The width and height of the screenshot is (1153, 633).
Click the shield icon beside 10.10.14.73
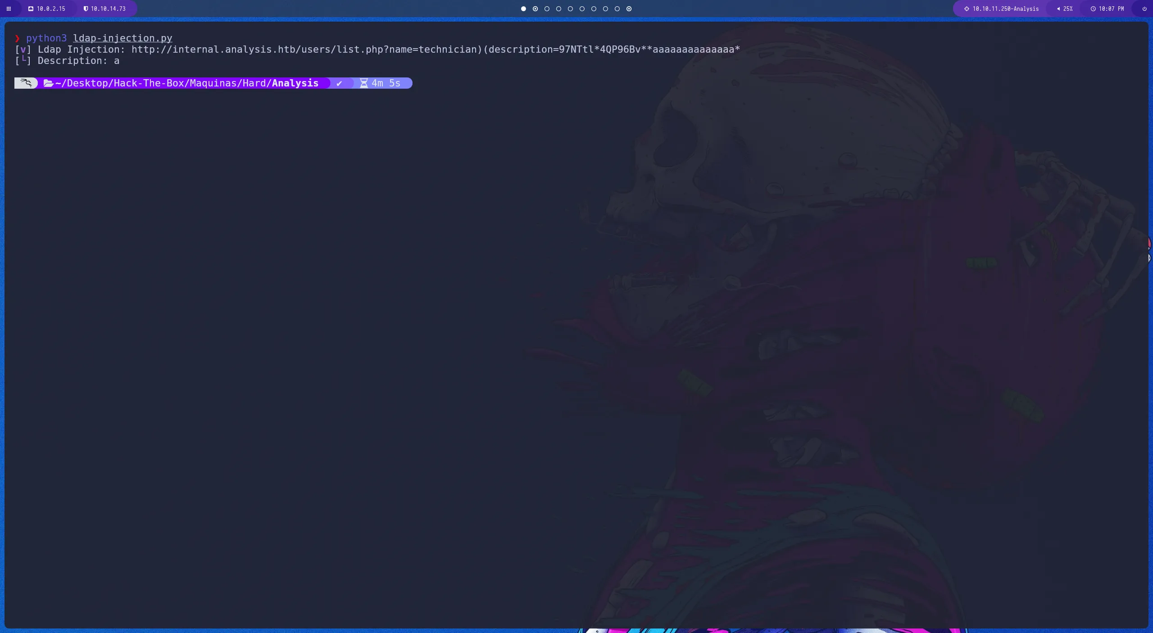pyautogui.click(x=86, y=9)
